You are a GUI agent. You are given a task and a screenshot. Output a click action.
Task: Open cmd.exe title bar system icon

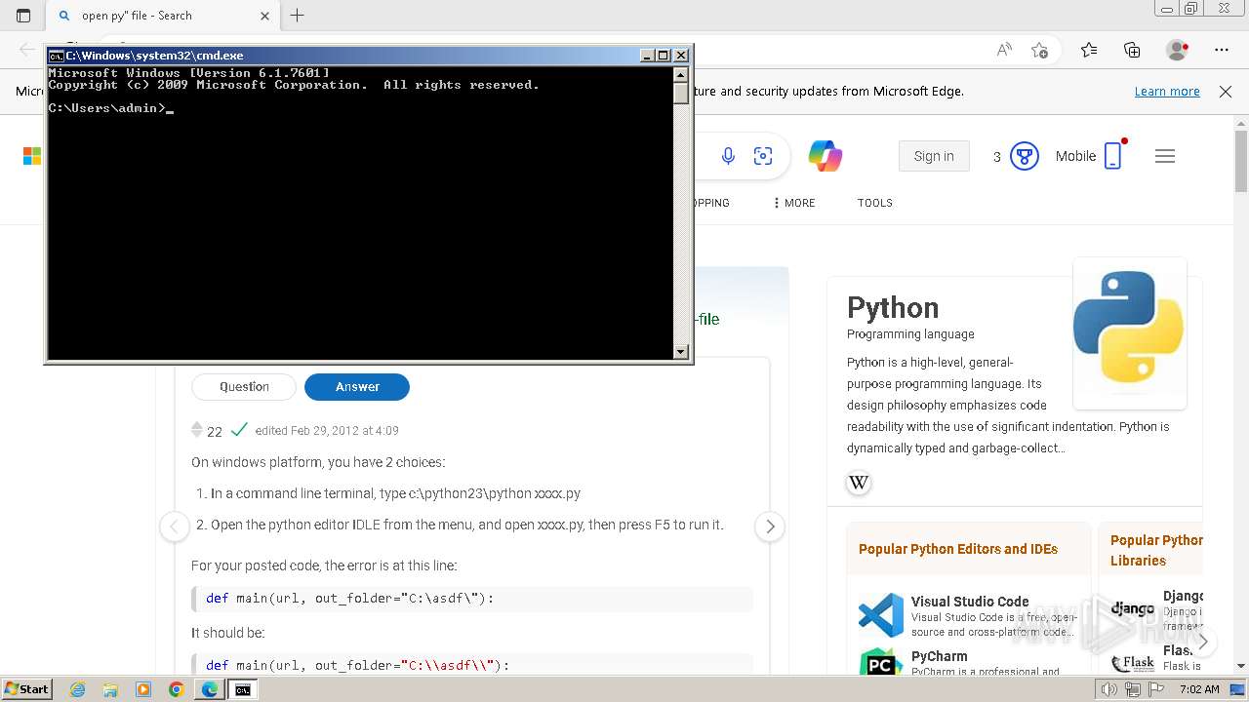click(x=57, y=56)
